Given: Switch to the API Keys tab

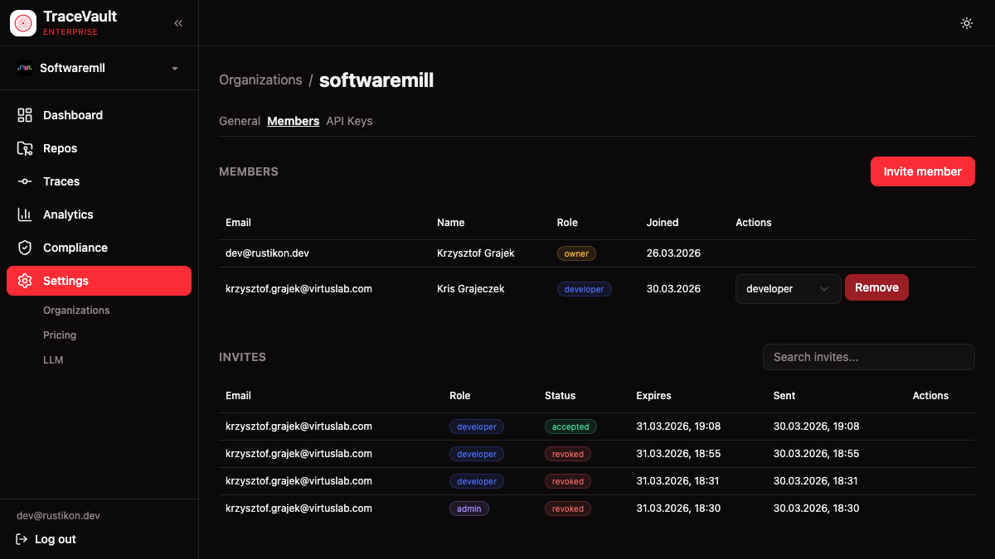Looking at the screenshot, I should 349,121.
